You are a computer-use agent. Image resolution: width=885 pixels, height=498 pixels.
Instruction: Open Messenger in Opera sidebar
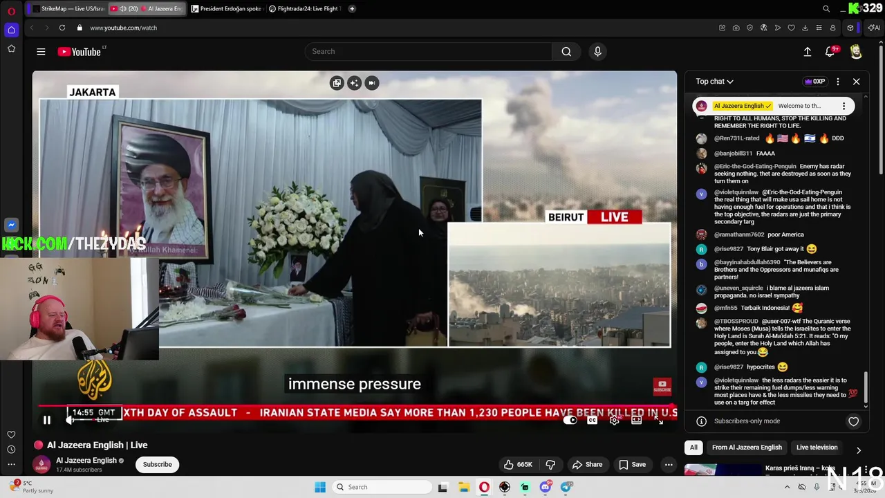point(11,225)
